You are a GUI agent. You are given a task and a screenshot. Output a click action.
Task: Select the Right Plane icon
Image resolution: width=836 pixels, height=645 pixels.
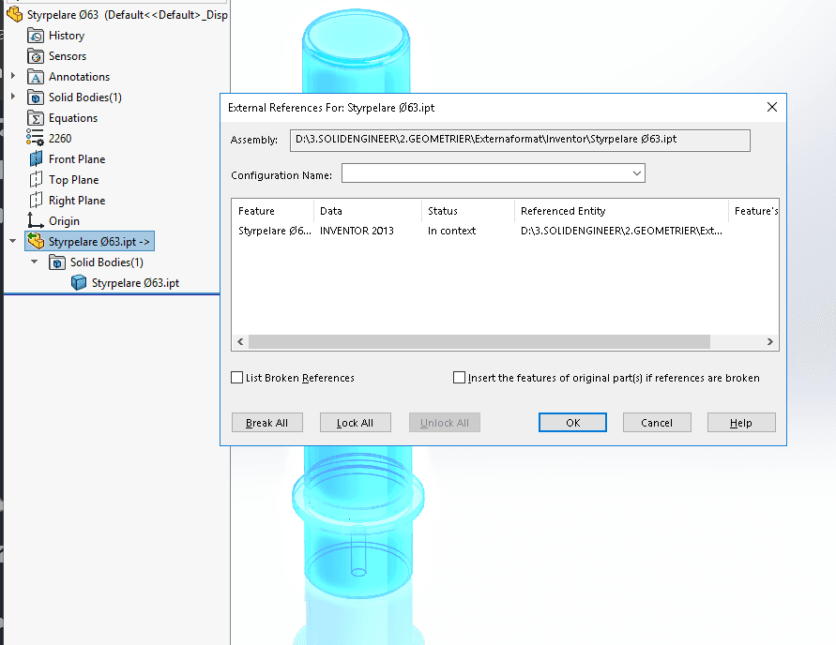36,201
